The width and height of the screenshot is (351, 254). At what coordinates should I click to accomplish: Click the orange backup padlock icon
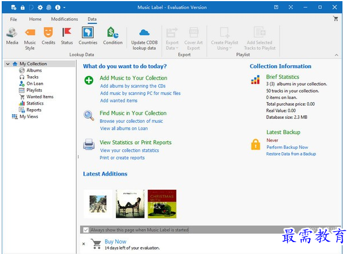coord(256,144)
